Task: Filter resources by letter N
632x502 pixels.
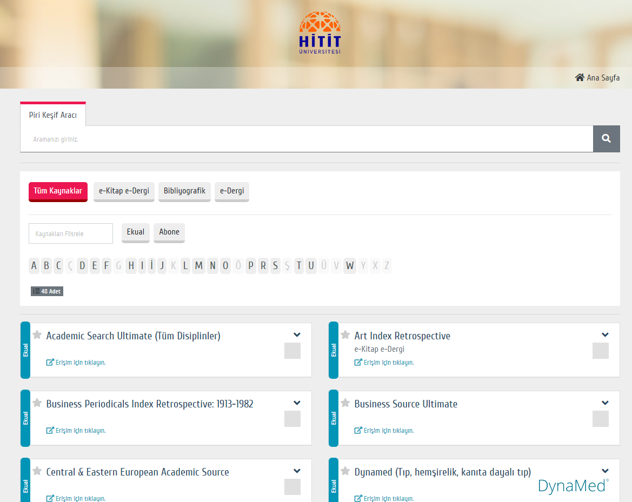Action: pos(213,265)
